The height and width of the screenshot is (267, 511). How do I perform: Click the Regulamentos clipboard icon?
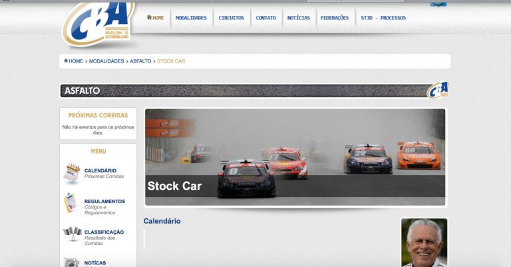coord(71,203)
